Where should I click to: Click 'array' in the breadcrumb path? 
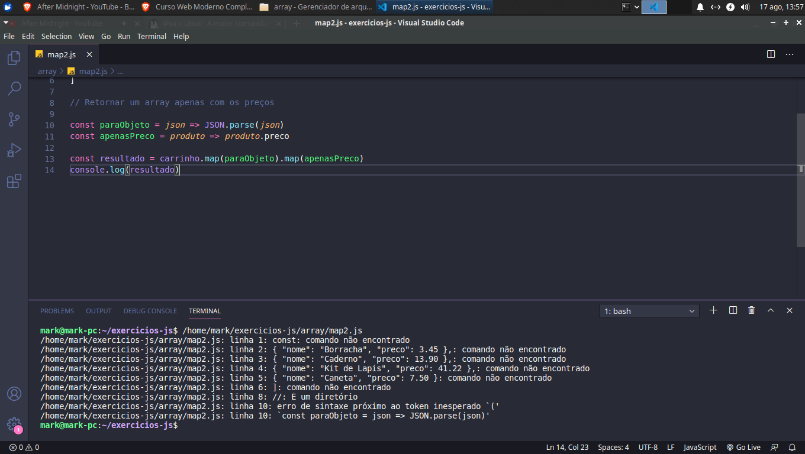coord(47,71)
